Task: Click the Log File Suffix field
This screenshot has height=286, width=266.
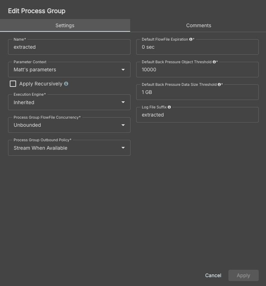Action: coord(197,115)
